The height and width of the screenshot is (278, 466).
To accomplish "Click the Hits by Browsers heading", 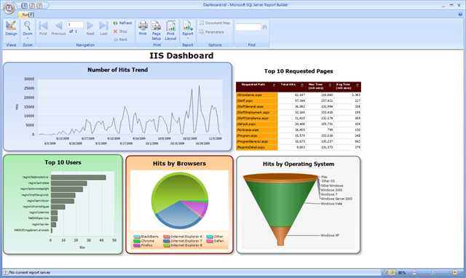I will click(179, 164).
